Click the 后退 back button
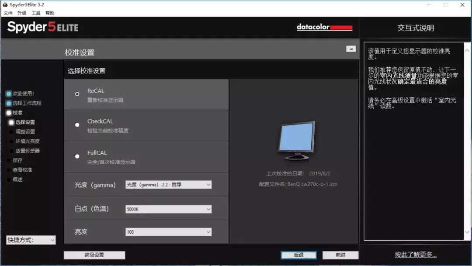The image size is (472, 266). coord(298,255)
